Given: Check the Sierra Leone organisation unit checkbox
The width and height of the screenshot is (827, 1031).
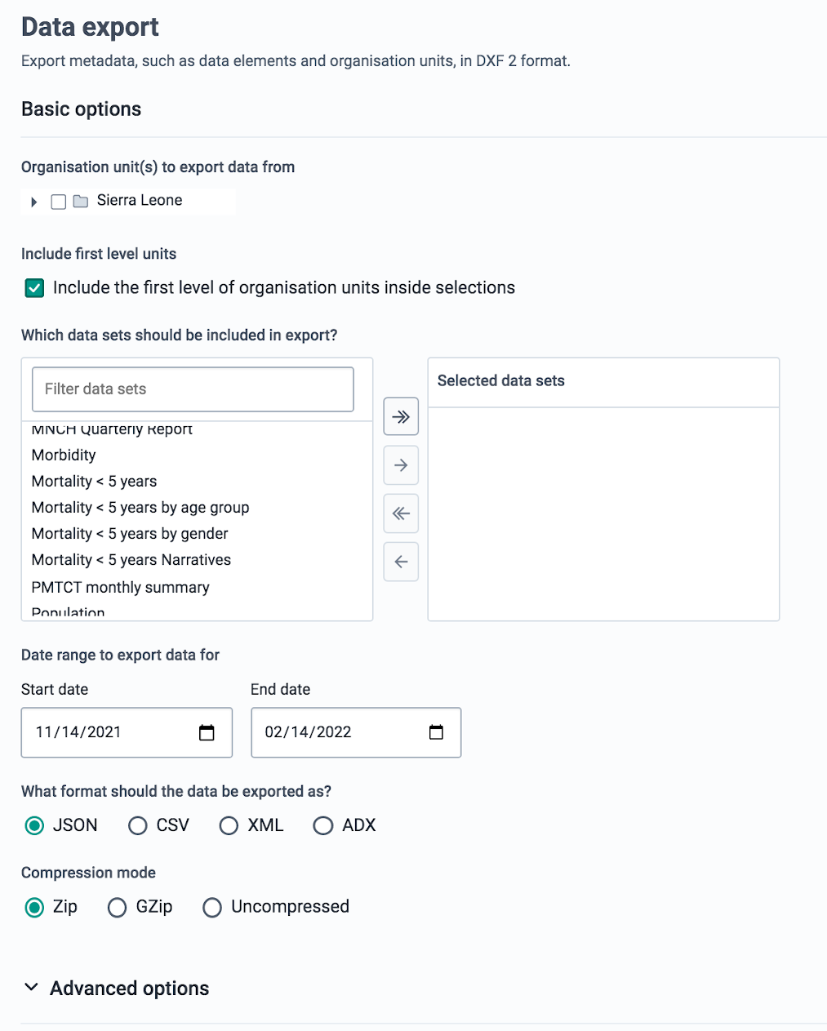Looking at the screenshot, I should pos(59,202).
